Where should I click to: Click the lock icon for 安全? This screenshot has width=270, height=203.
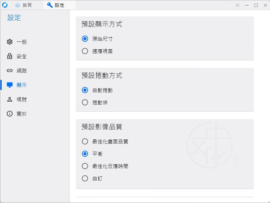point(10,56)
